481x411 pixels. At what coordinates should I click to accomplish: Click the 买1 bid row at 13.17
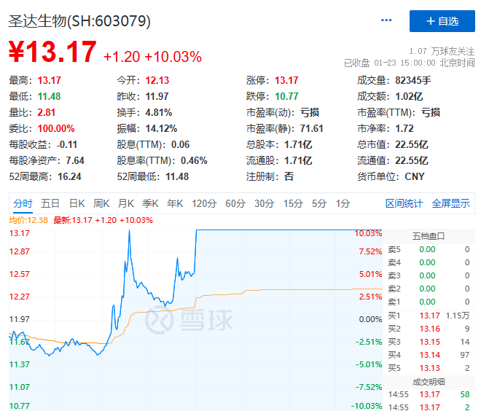[428, 316]
